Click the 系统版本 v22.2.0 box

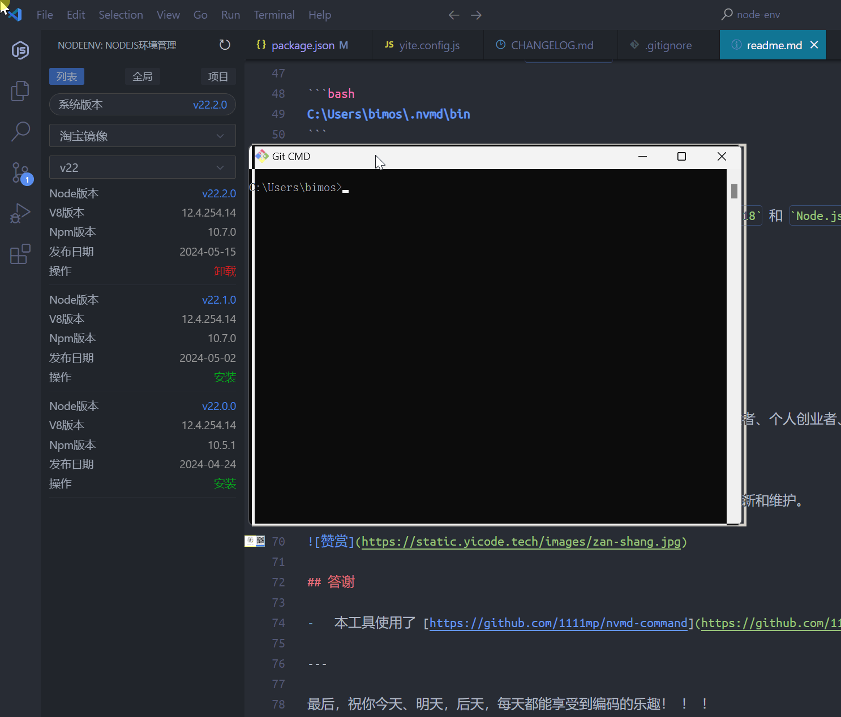(143, 105)
